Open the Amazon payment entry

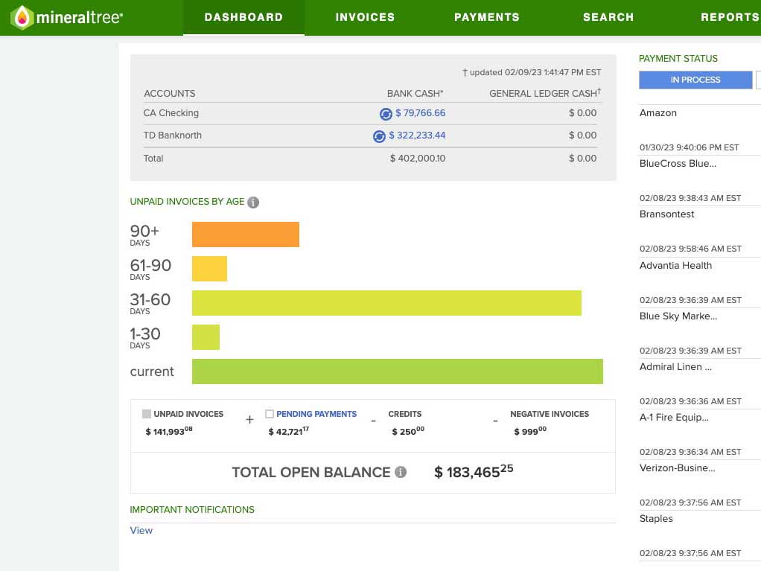pos(658,112)
